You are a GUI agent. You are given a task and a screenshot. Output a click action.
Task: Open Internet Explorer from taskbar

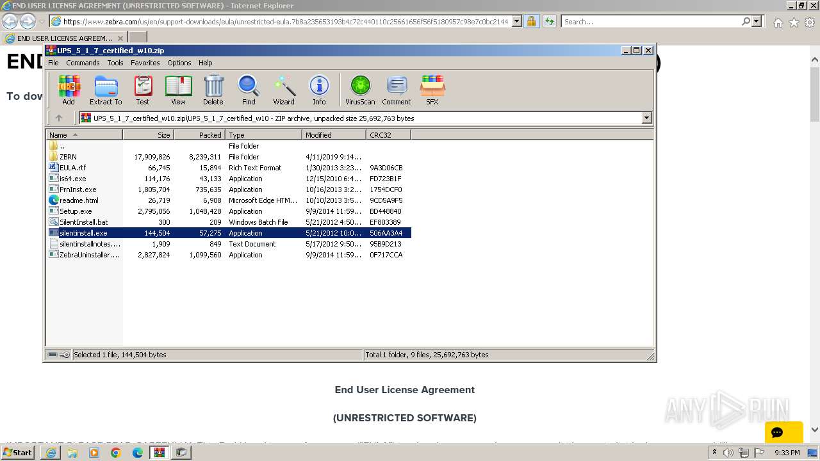pyautogui.click(x=51, y=453)
